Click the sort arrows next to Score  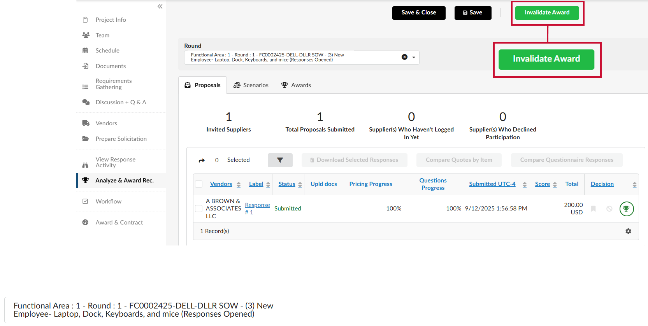pos(555,185)
